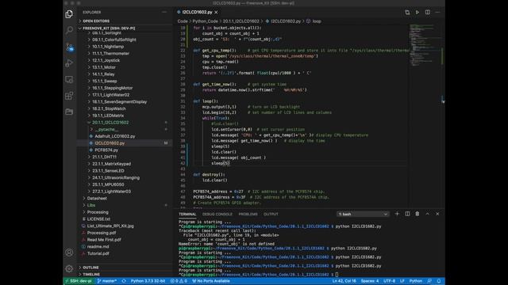Image resolution: width=508 pixels, height=285 pixels.
Task: Expand the Timeline section
Action: point(91,275)
